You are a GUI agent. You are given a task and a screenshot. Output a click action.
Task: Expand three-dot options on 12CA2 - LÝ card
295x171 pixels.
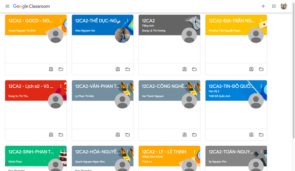coord(194,152)
